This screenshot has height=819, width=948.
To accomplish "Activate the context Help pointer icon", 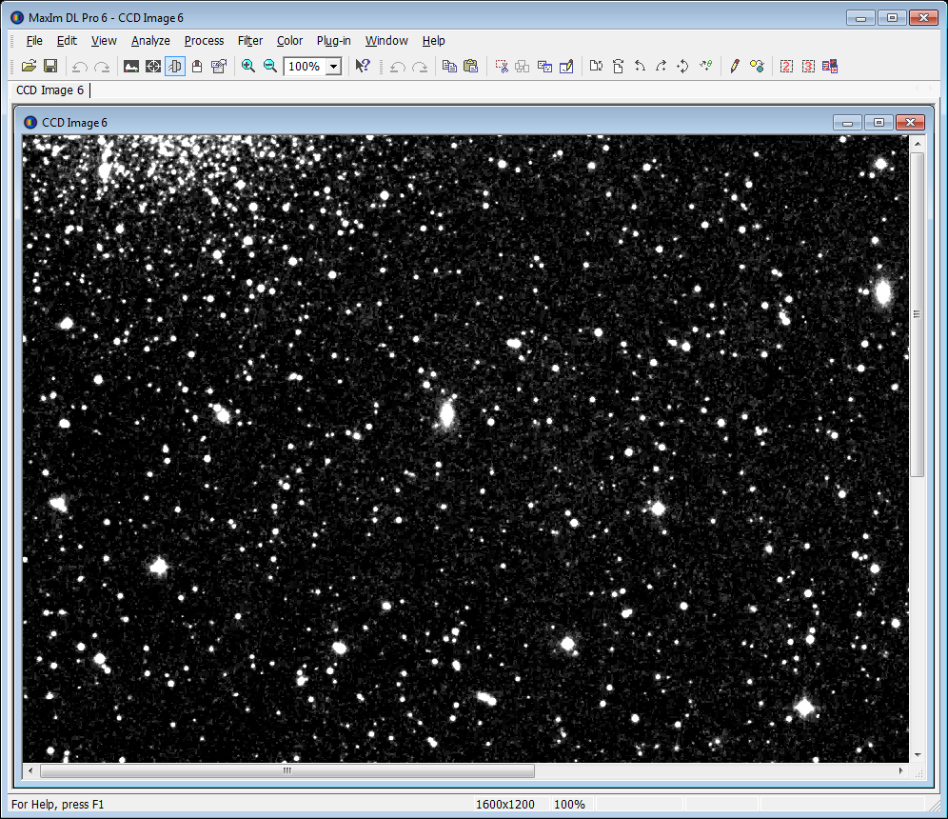I will tap(362, 66).
